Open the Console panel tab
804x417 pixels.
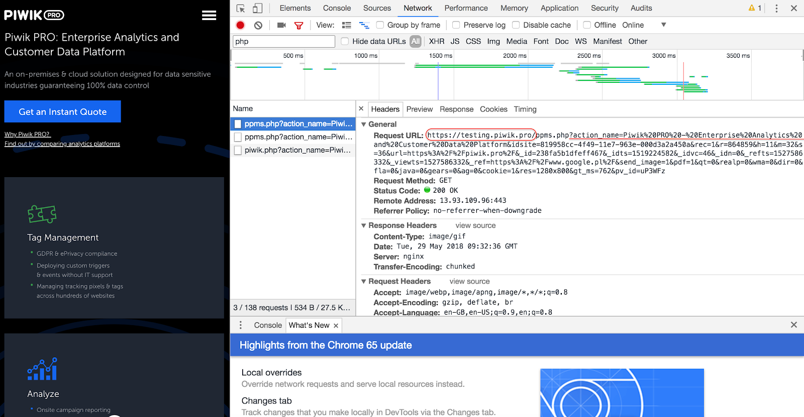point(337,8)
